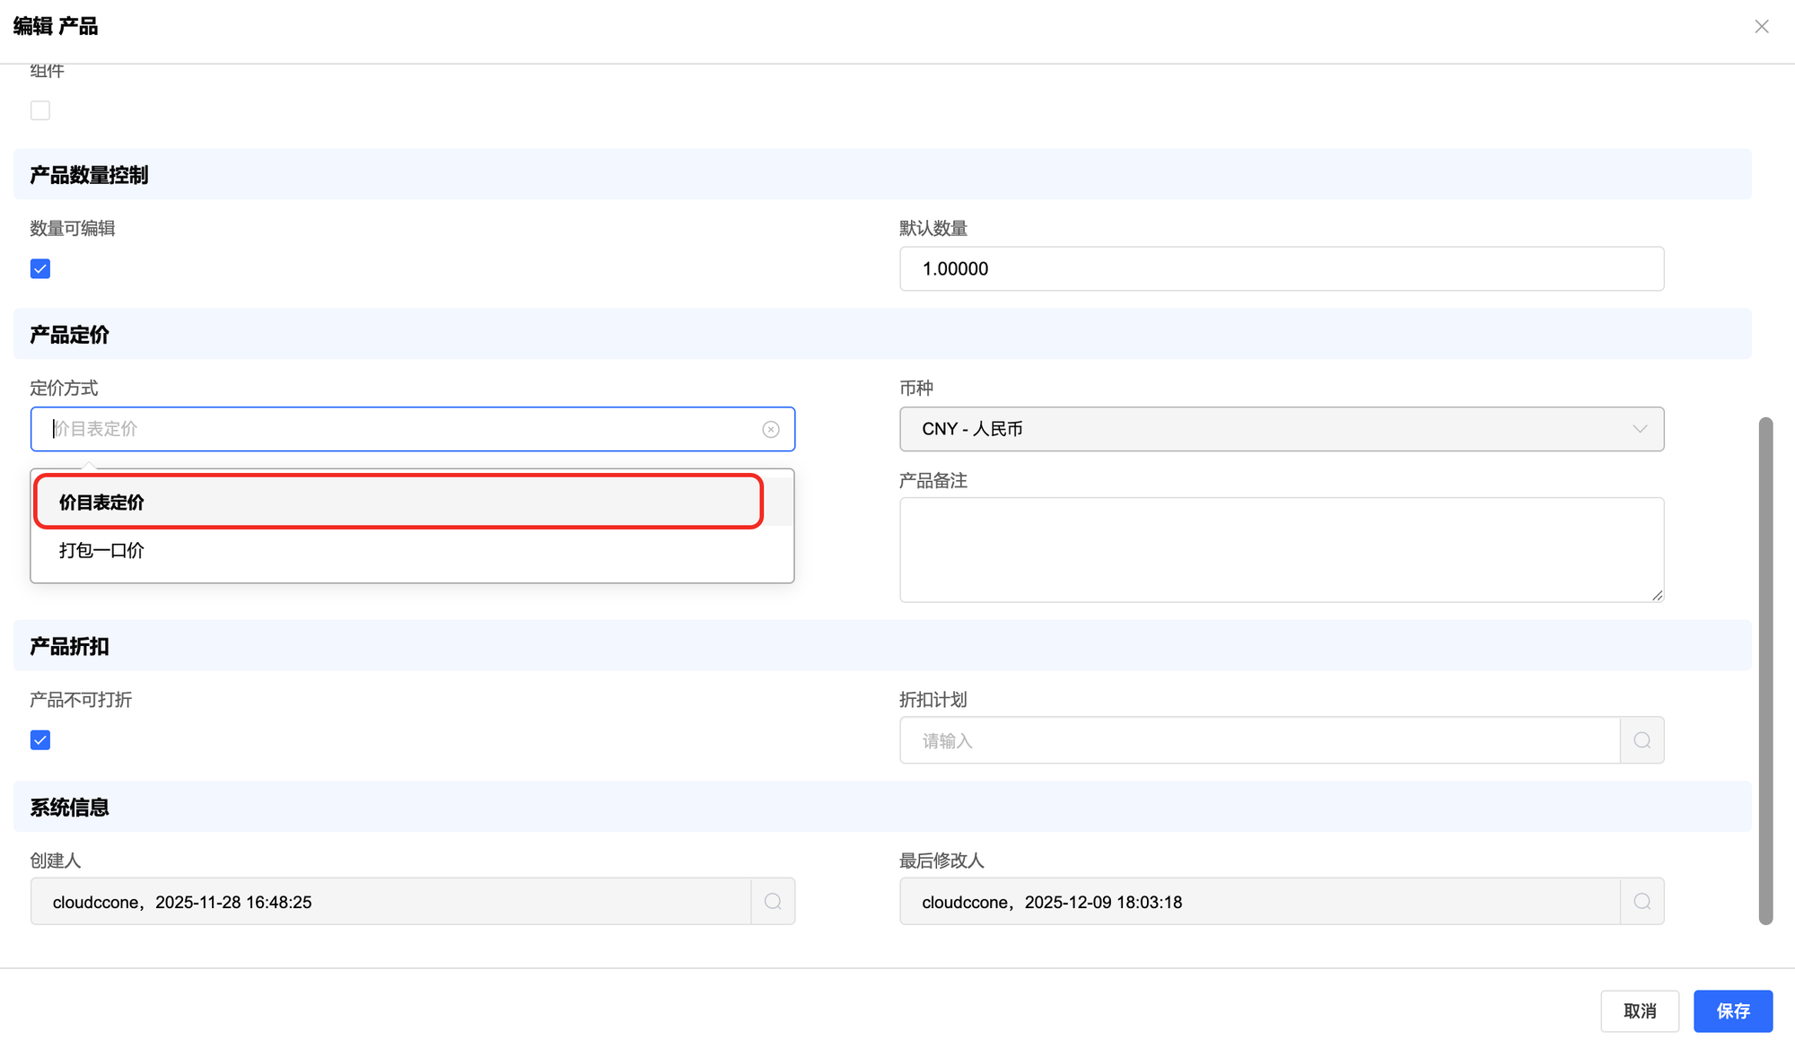Screen dimensions: 1795x1049
Task: Toggle the 组件 checkbox
Action: (x=40, y=110)
